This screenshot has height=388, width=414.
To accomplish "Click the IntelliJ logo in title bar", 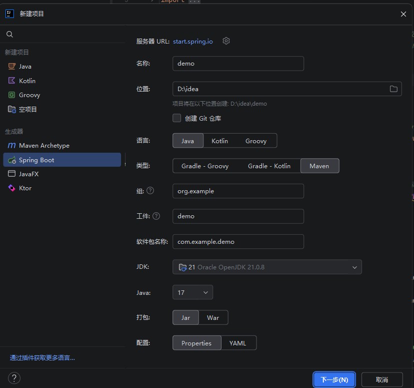I will click(10, 14).
